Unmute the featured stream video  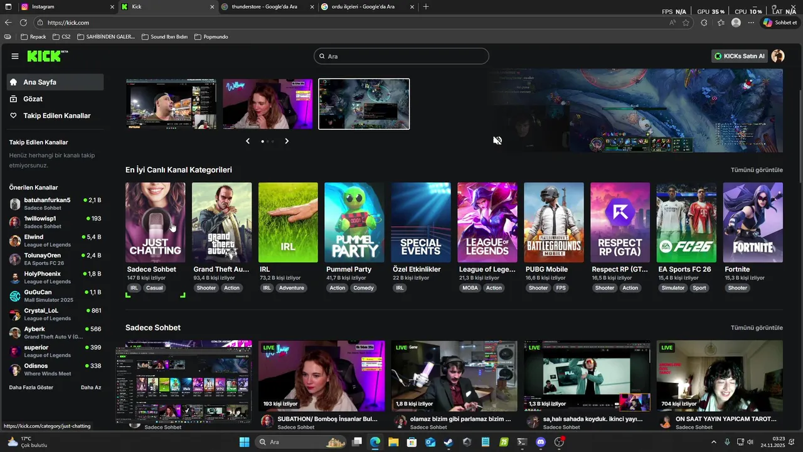tap(497, 141)
